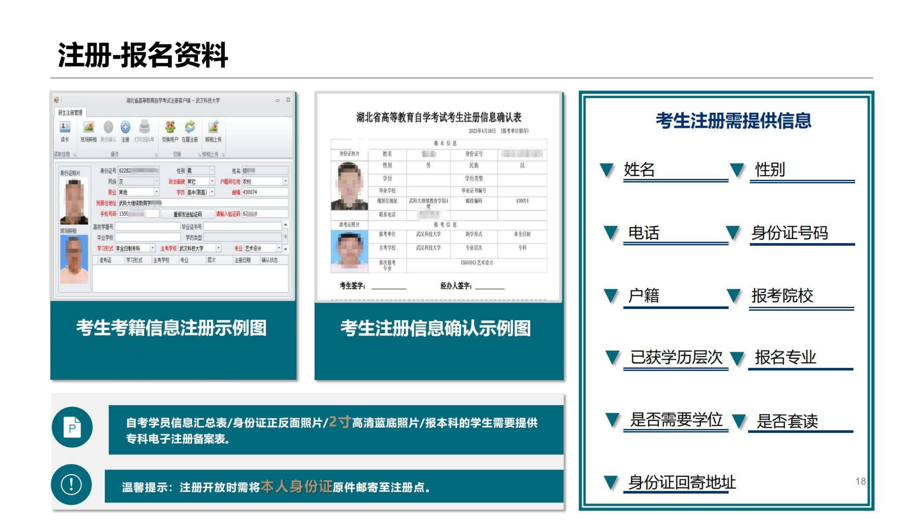Click the 身份确认 checkmark icon
Screen dimensions: 924x520
[108, 127]
